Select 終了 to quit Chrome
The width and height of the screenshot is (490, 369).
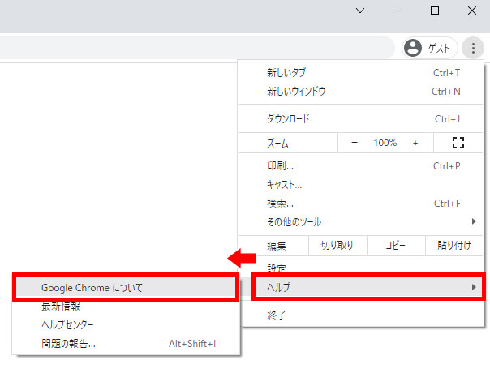360,315
